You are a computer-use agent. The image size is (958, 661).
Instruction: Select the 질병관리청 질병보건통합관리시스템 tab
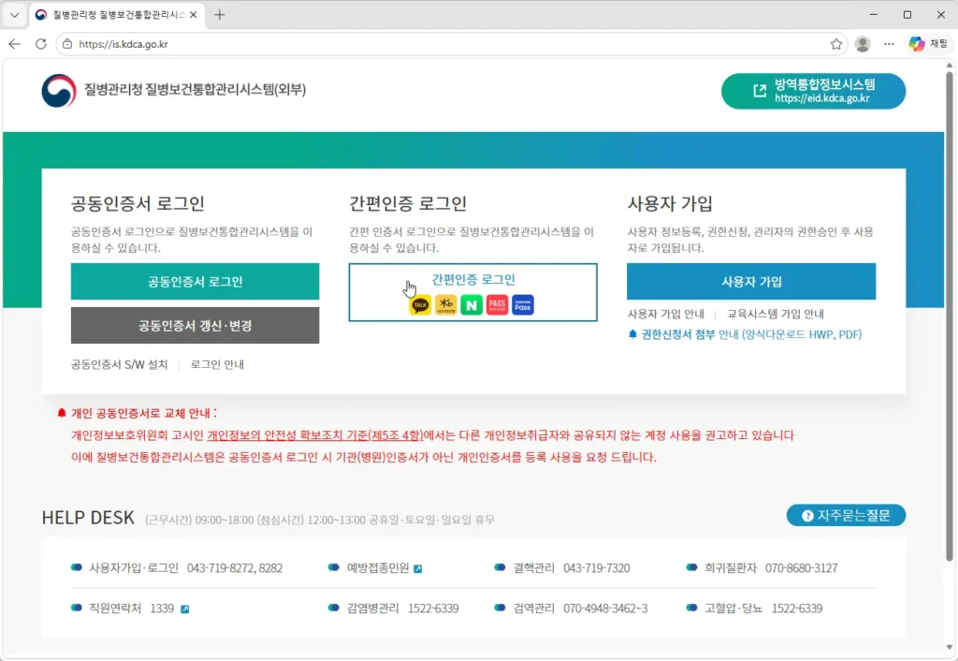(x=116, y=15)
